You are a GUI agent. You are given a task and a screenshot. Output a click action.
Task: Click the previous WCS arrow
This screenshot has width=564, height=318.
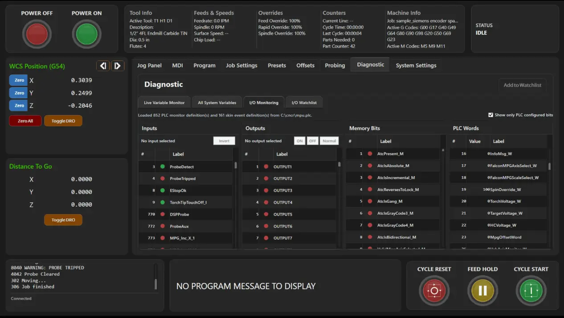pyautogui.click(x=103, y=66)
